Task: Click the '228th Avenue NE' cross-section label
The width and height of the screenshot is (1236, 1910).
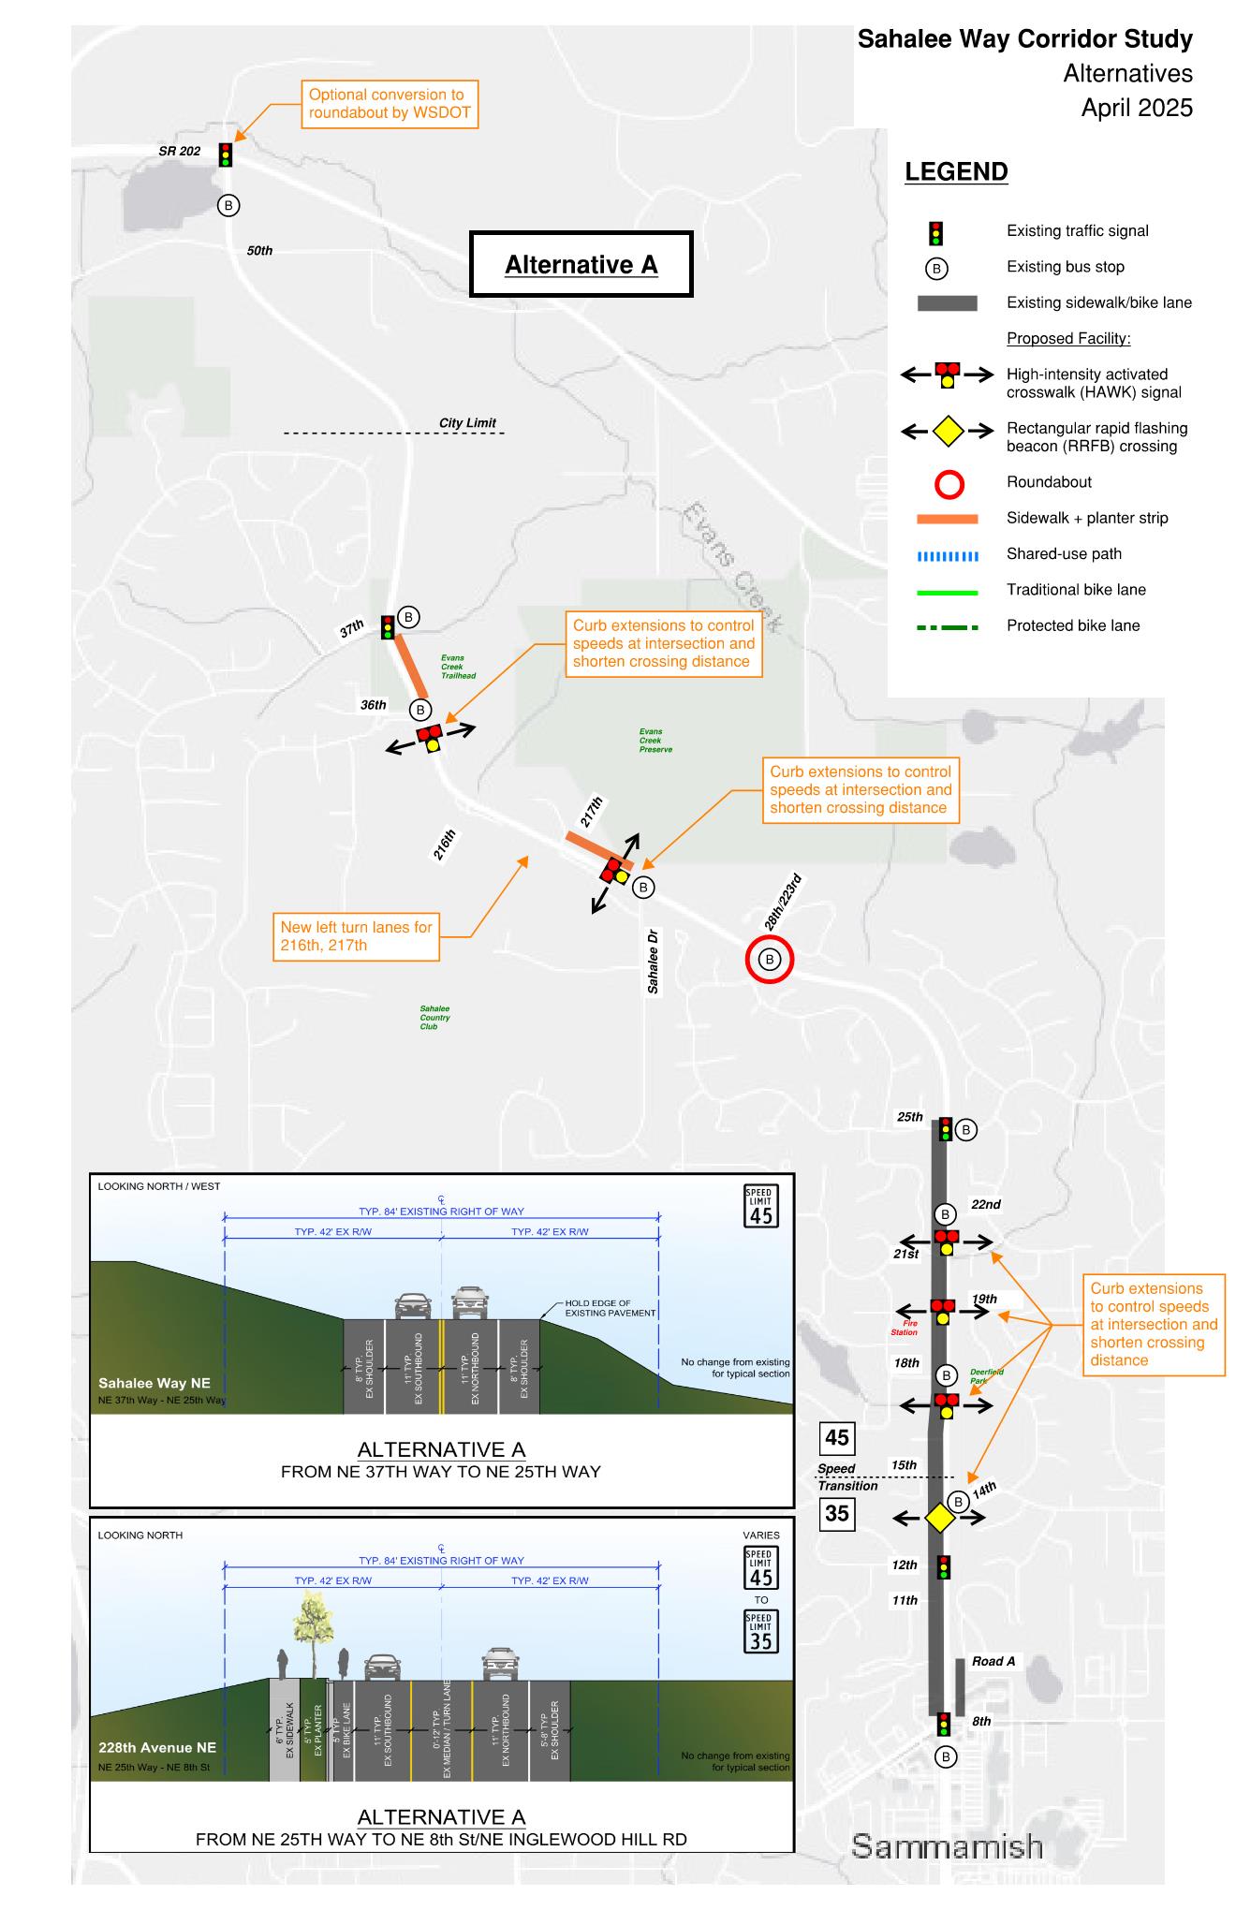Action: click(x=157, y=1747)
